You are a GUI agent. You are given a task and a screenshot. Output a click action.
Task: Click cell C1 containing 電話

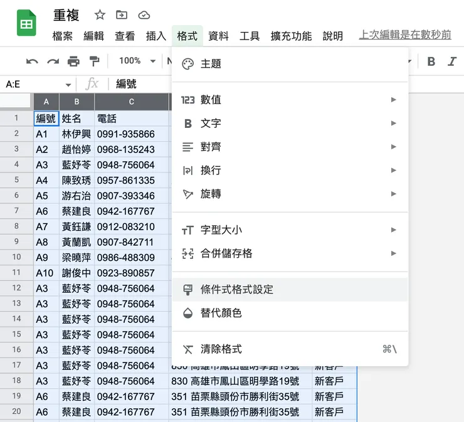[132, 119]
